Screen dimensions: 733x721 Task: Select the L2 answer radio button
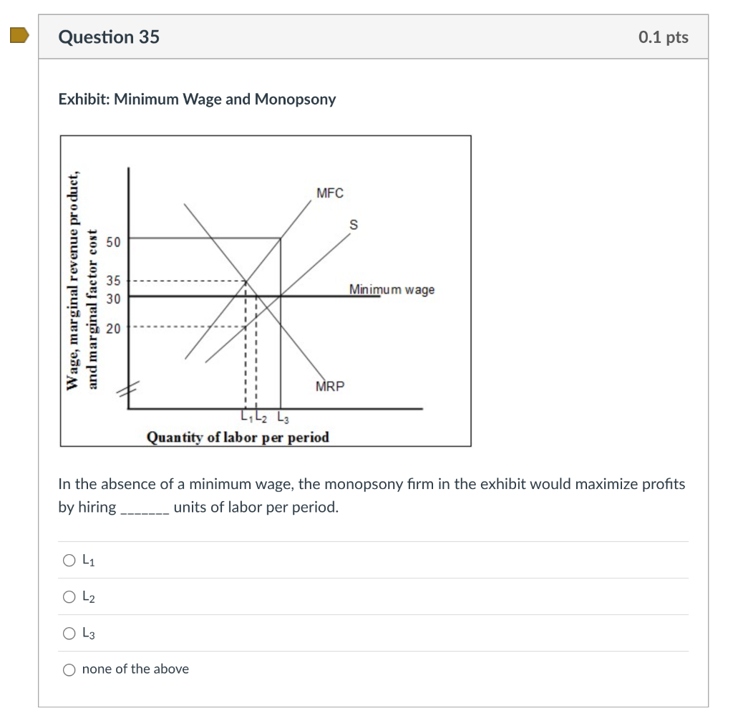click(x=69, y=596)
